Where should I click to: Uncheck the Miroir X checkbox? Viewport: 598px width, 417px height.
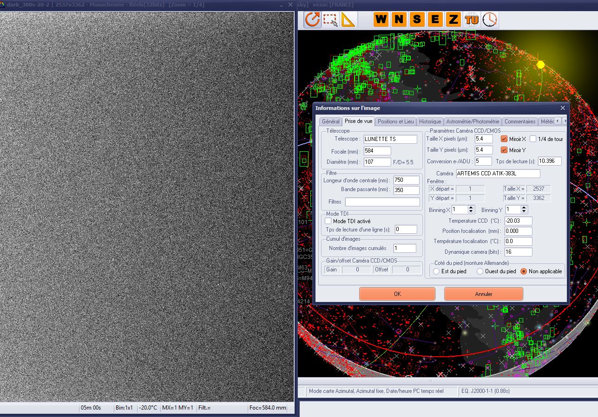coord(504,139)
